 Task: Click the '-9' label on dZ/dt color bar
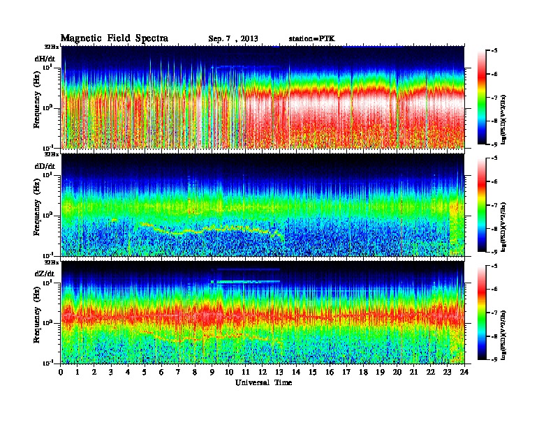coord(494,359)
